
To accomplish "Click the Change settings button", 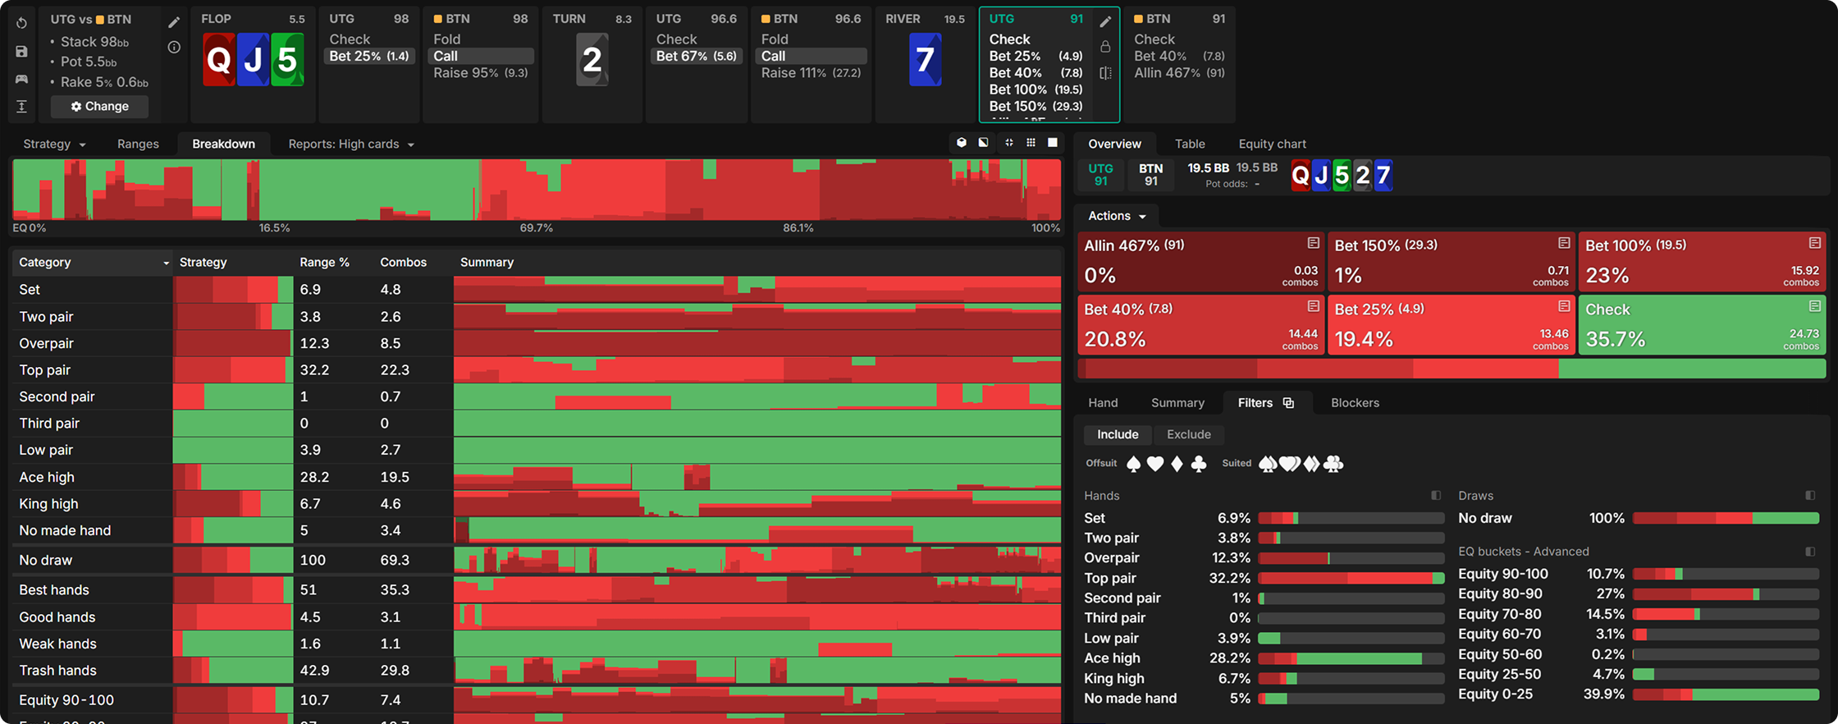I will click(99, 107).
